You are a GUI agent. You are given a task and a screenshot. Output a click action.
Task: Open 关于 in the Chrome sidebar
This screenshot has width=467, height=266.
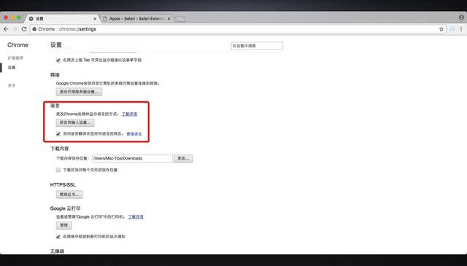click(x=12, y=85)
